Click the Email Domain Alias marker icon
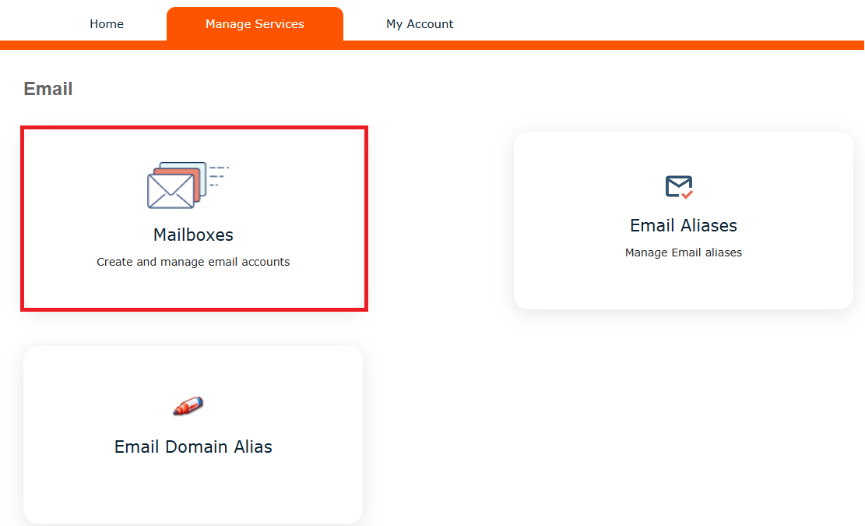 point(188,406)
